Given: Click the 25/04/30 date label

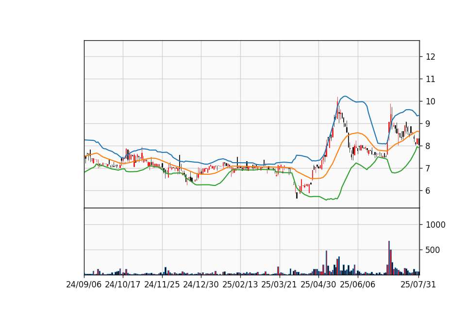Looking at the screenshot, I should click(x=318, y=285).
